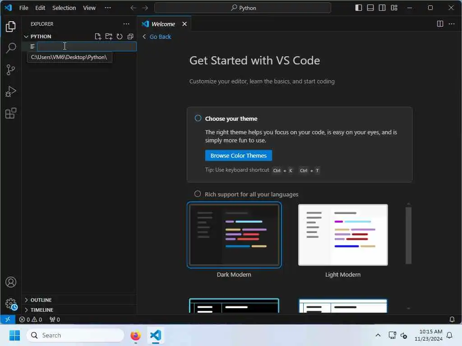Click the walkthrough vertical scrollbar

pyautogui.click(x=408, y=235)
